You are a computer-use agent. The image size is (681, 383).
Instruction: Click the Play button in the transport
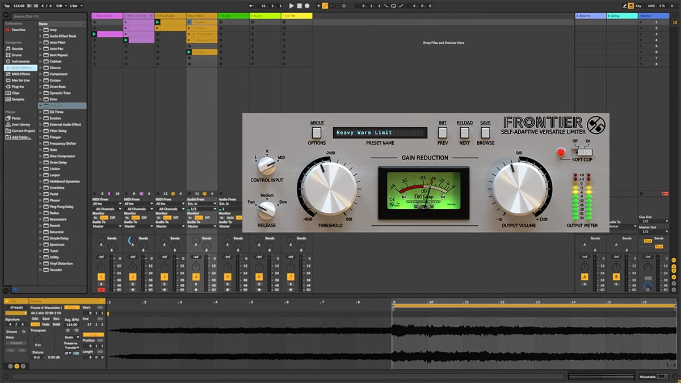point(291,5)
